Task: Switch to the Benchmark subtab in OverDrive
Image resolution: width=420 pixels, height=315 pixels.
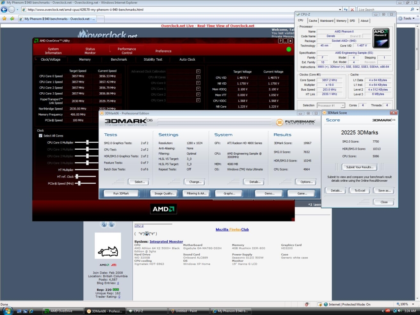Action: [119, 59]
